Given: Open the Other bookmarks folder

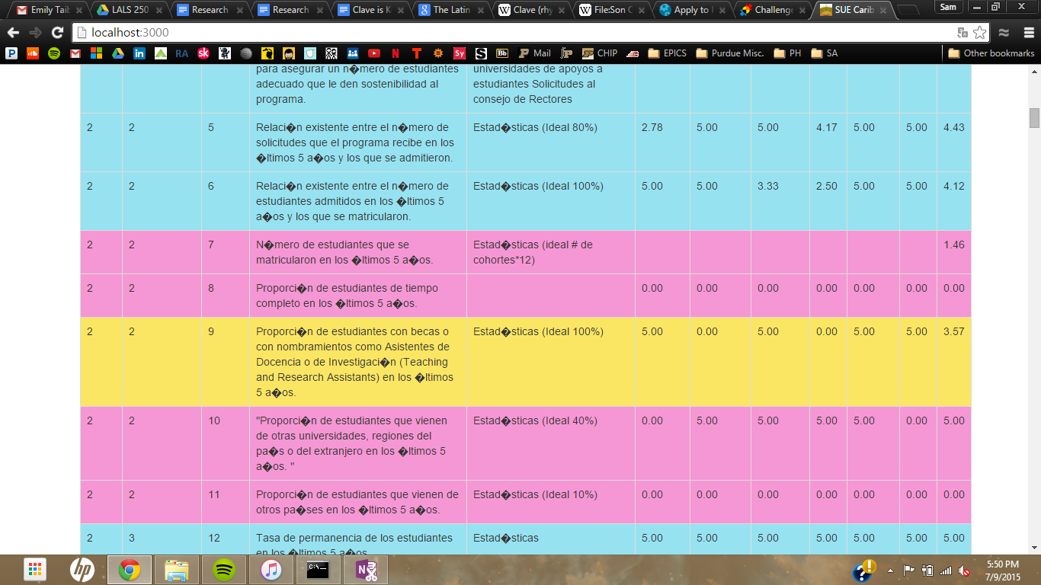Looking at the screenshot, I should (x=991, y=53).
